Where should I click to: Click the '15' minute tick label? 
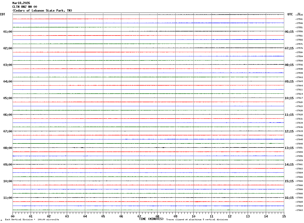coord(284,216)
